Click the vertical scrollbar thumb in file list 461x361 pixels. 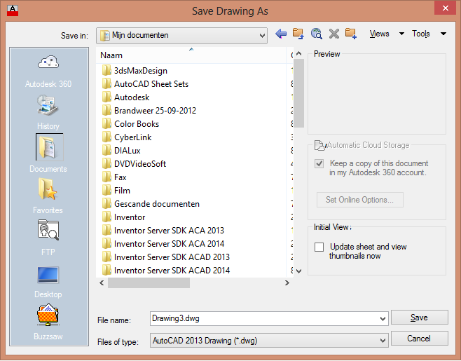298,93
